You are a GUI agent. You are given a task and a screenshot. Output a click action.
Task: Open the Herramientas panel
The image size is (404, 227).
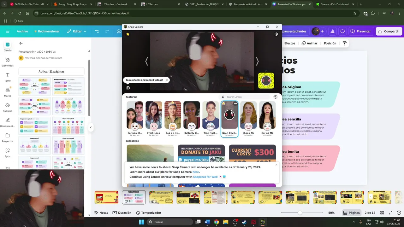pos(8,123)
